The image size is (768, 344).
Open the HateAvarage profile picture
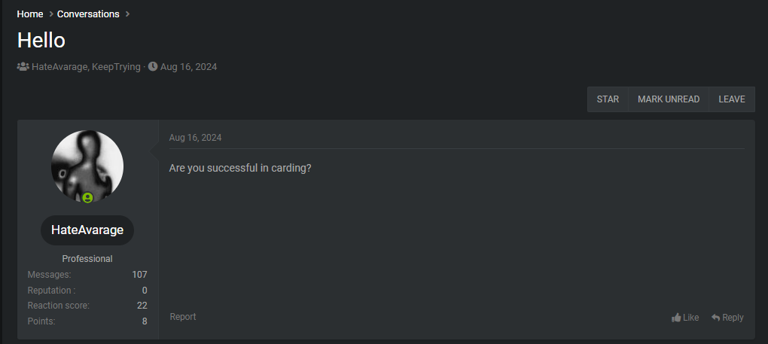coord(87,166)
